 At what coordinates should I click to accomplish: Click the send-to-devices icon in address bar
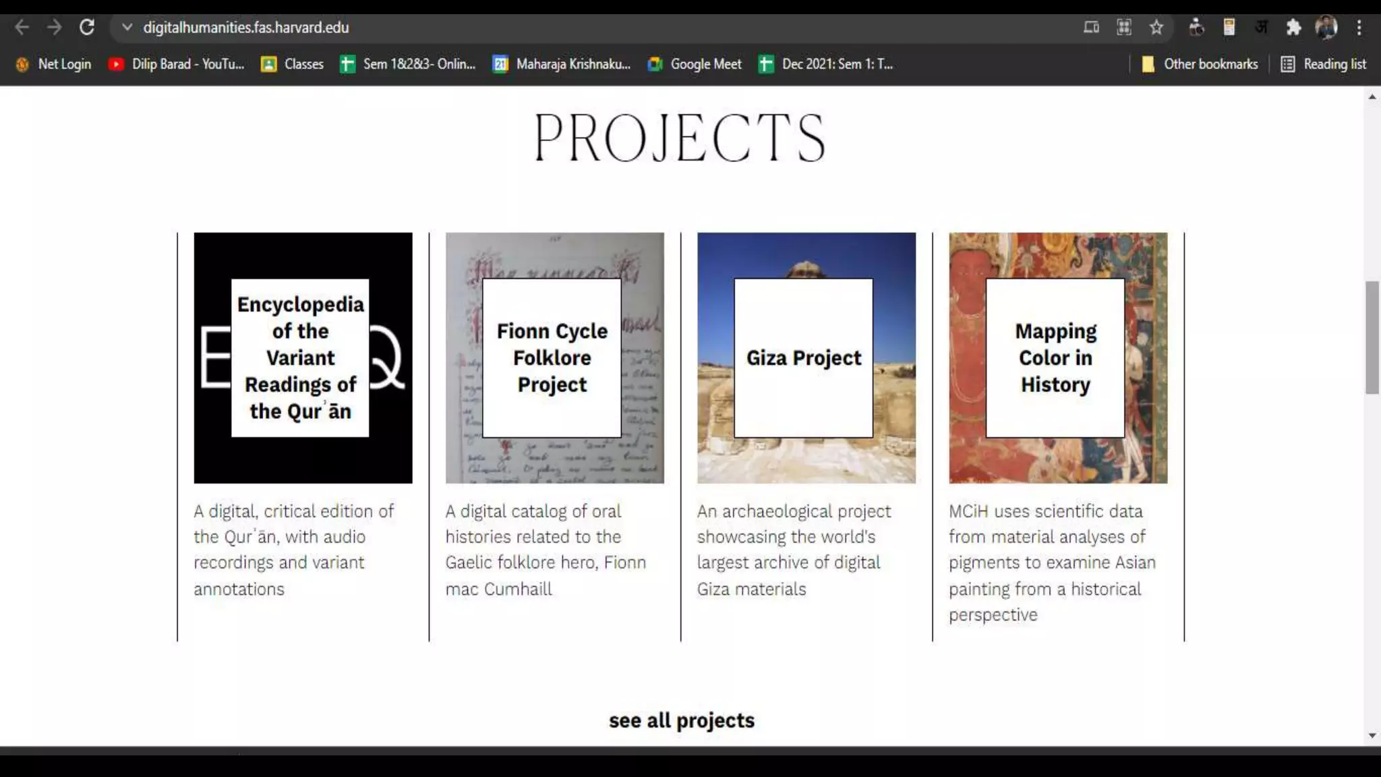coord(1091,28)
